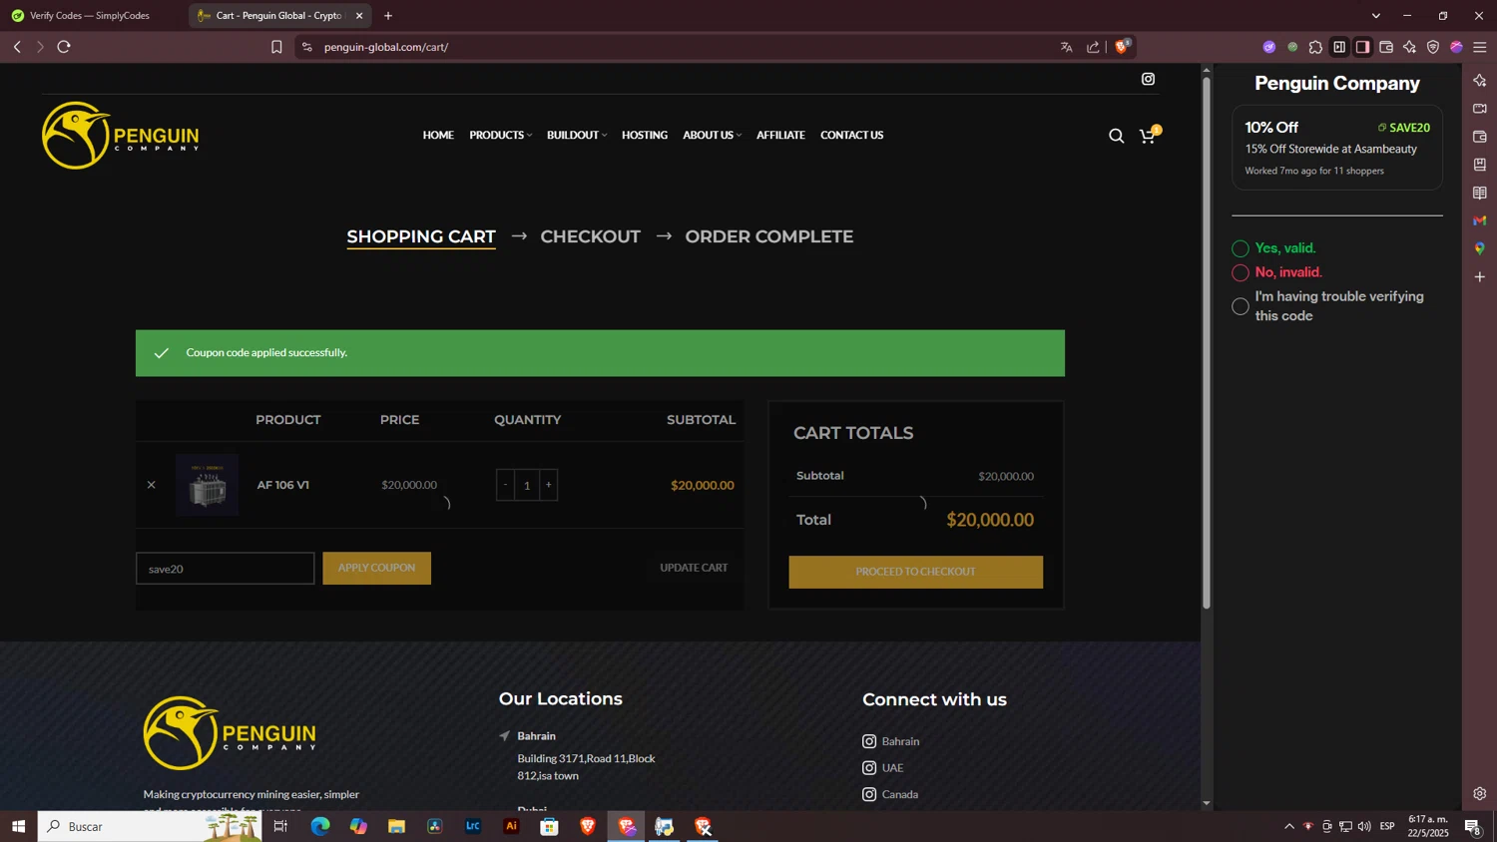Image resolution: width=1497 pixels, height=842 pixels.
Task: Open sidebar settings gear icon
Action: point(1480,794)
